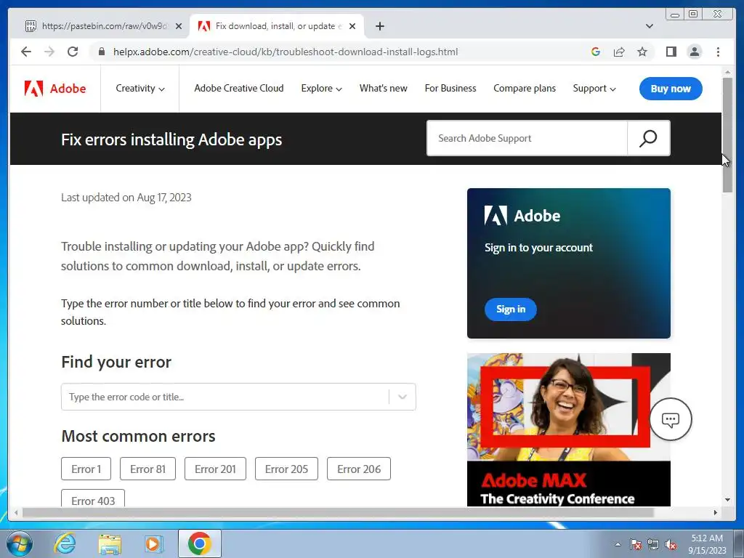Image resolution: width=744 pixels, height=558 pixels.
Task: Open the chat assistant bubble
Action: click(x=671, y=419)
